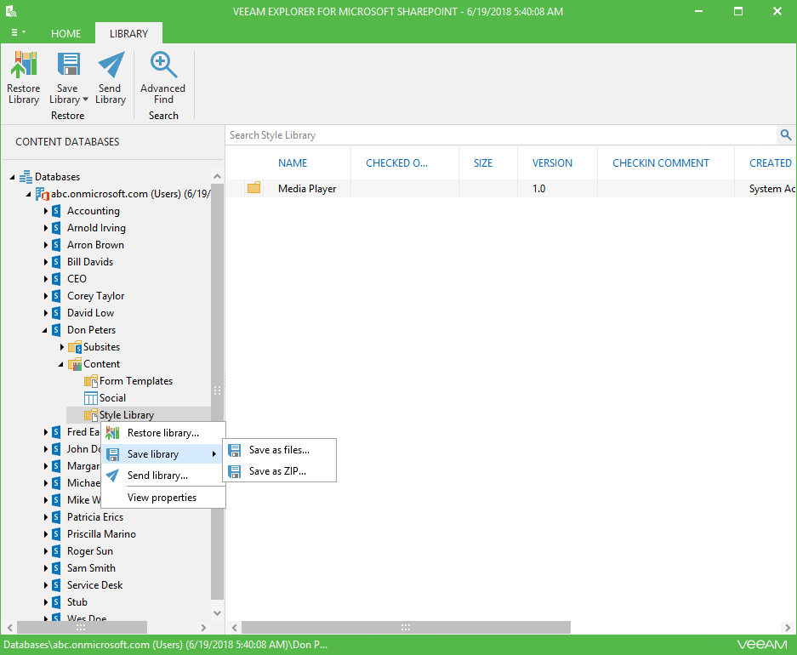Select the Arnold Irving tree item

coord(96,228)
